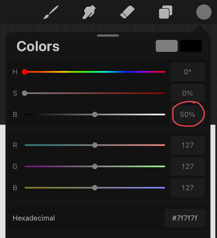Edit the Saturation value field showing 0%
This screenshot has height=238, width=217.
187,93
